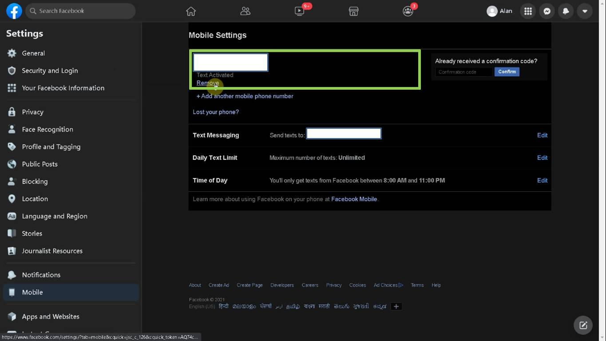This screenshot has width=606, height=341.
Task: Open the Careers footer link
Action: click(310, 285)
